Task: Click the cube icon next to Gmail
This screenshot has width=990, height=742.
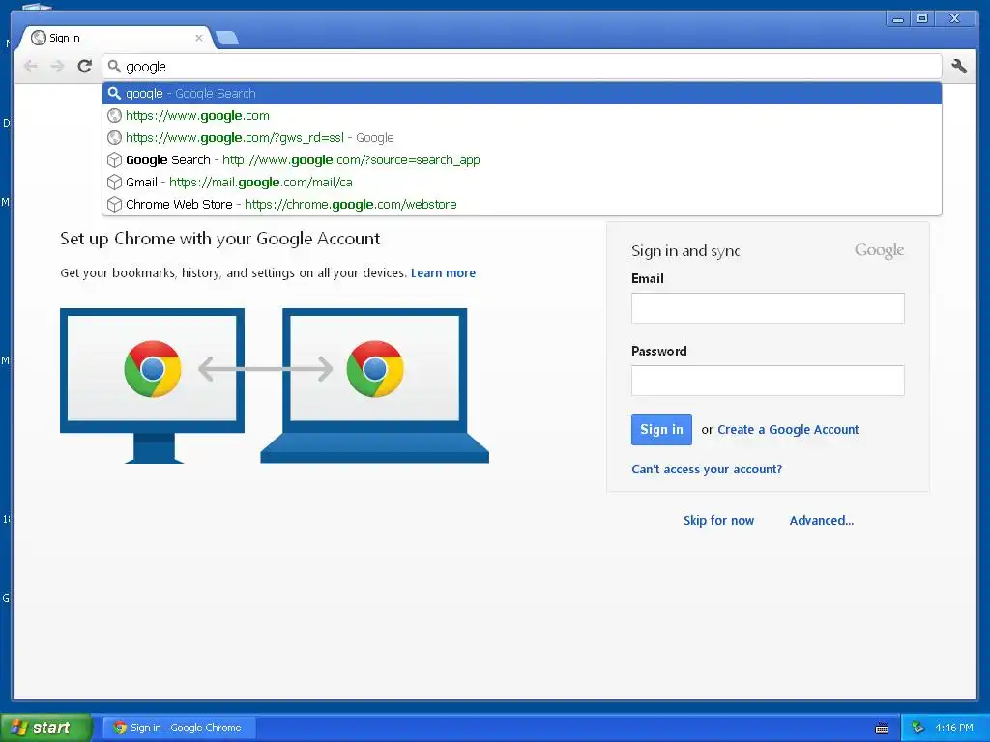Action: (114, 183)
